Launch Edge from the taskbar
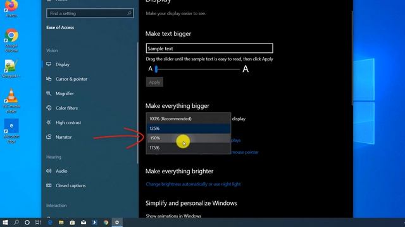The height and width of the screenshot is (227, 405). (50, 223)
